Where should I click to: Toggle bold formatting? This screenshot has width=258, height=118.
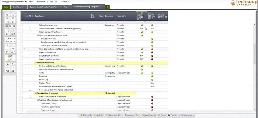coord(7,45)
